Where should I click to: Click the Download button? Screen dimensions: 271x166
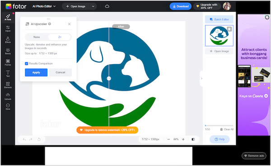tap(180, 6)
